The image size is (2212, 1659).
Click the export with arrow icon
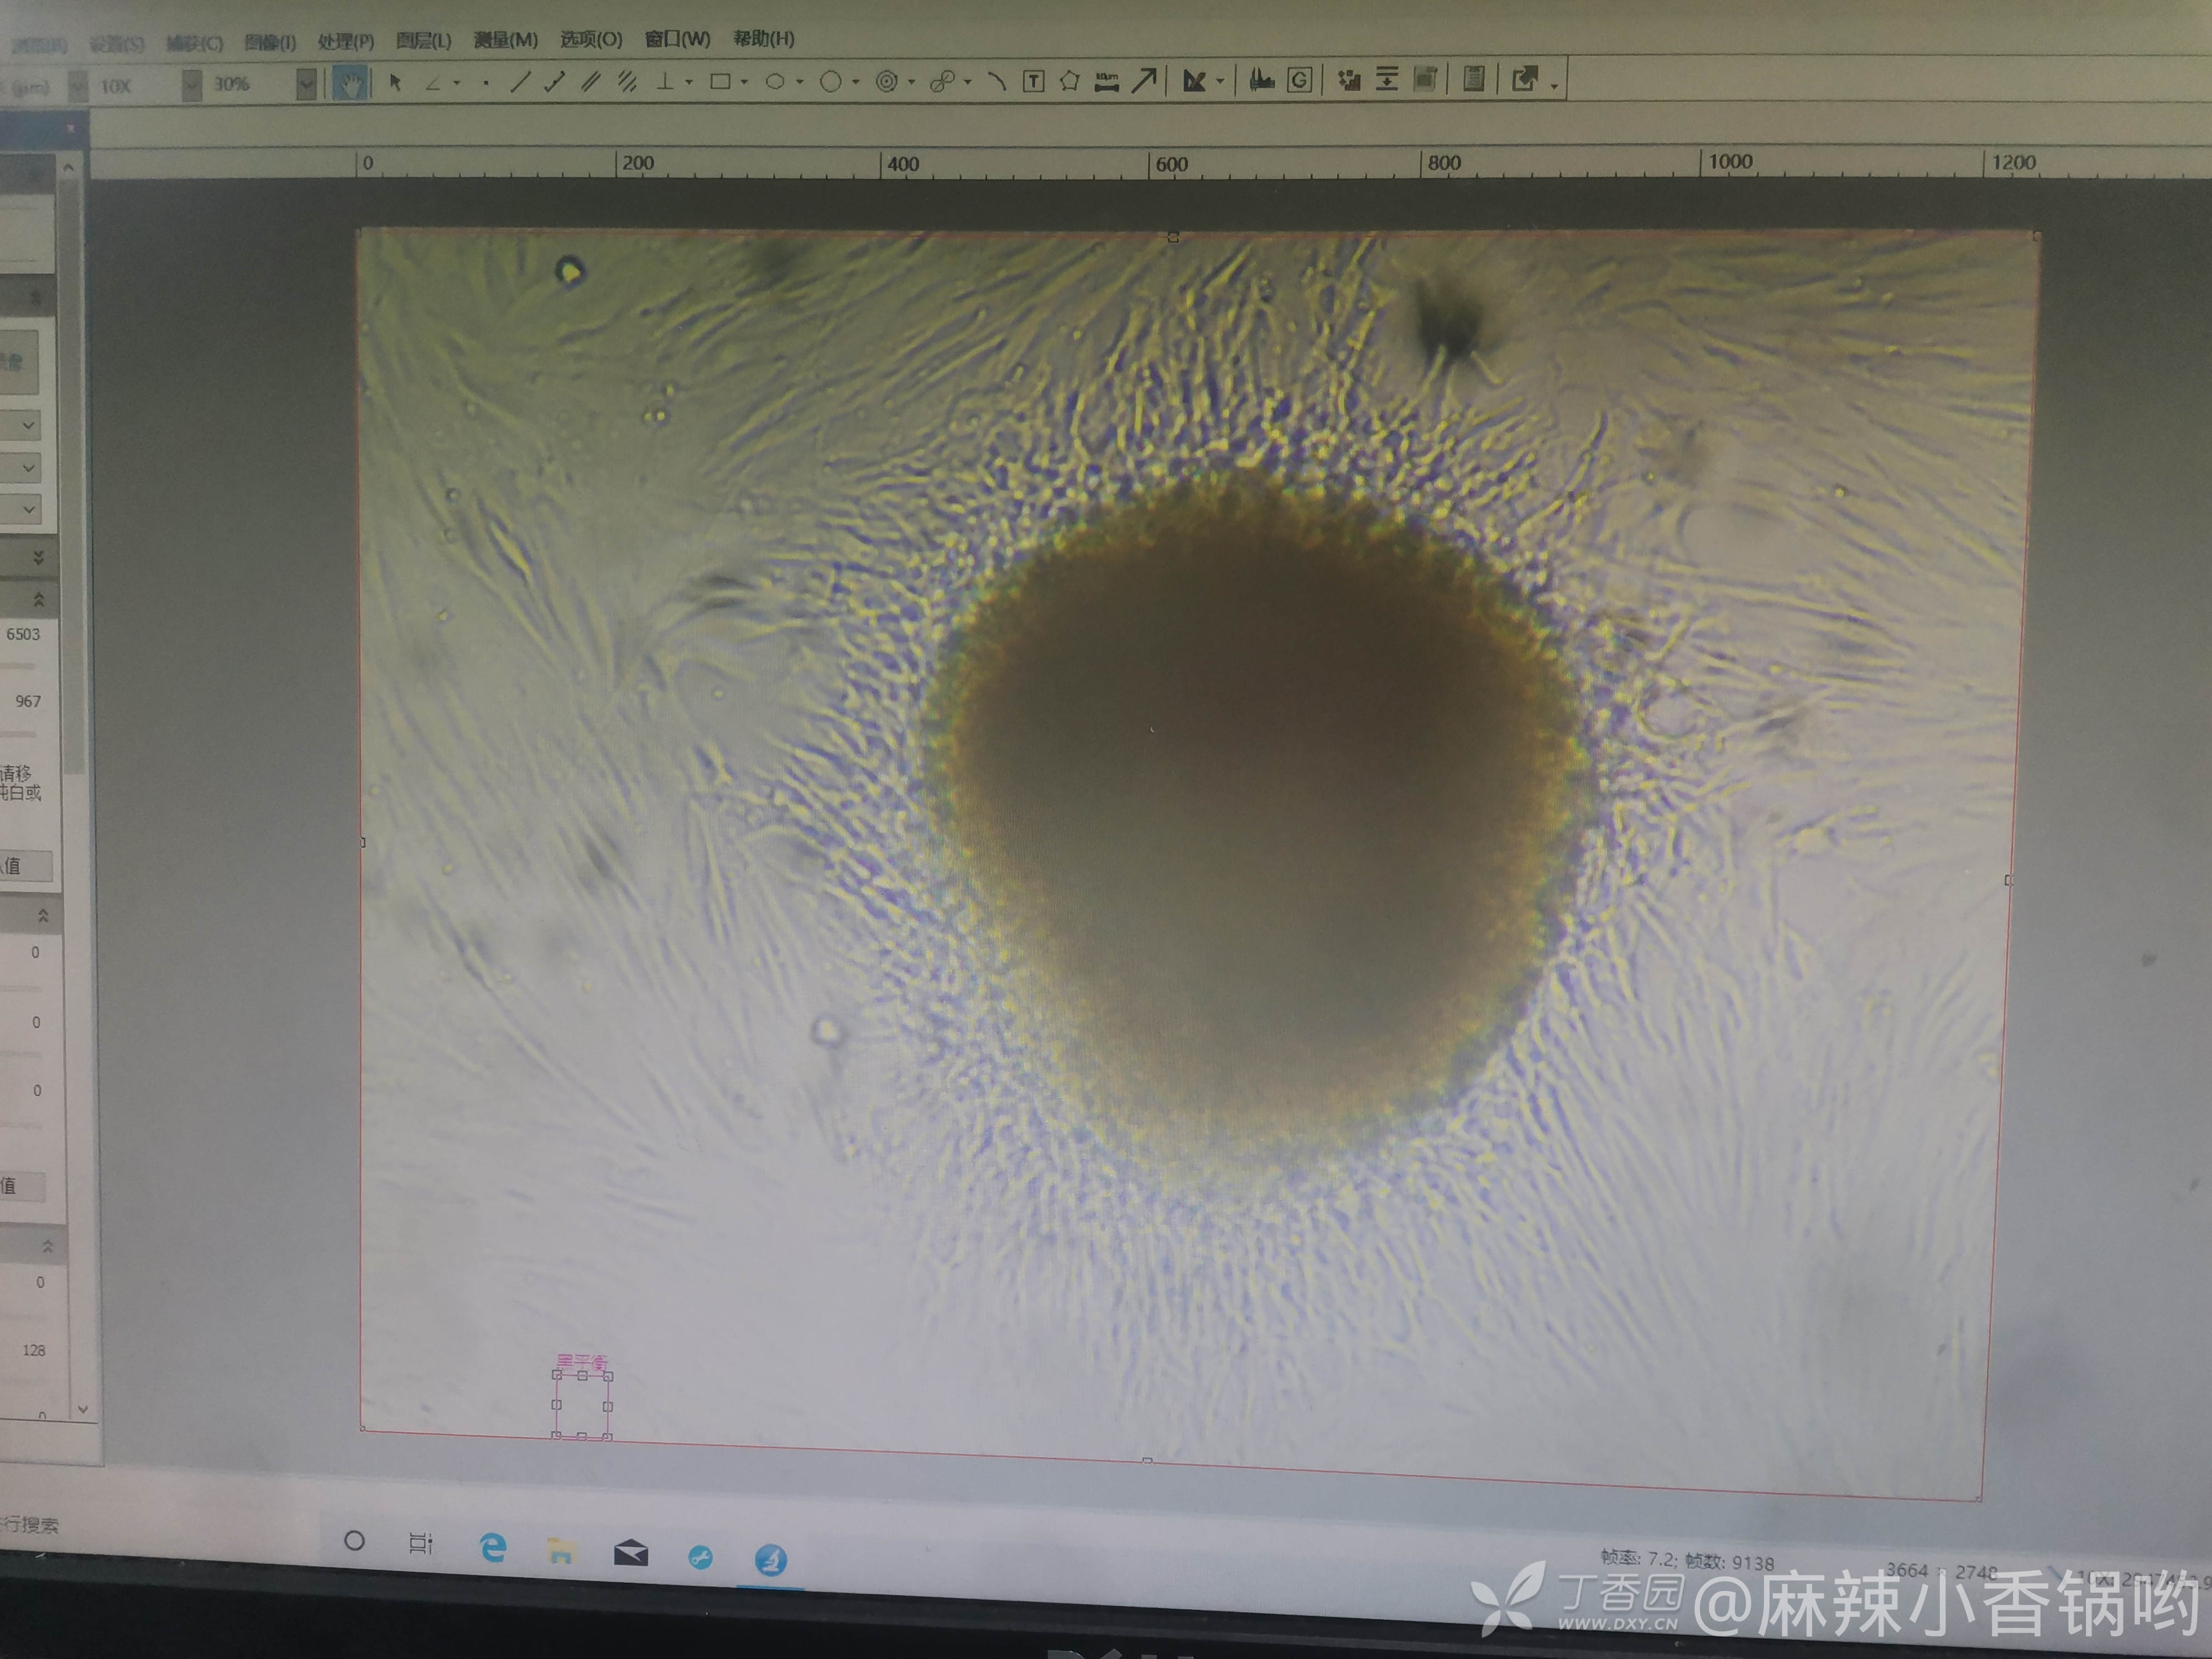point(1524,79)
